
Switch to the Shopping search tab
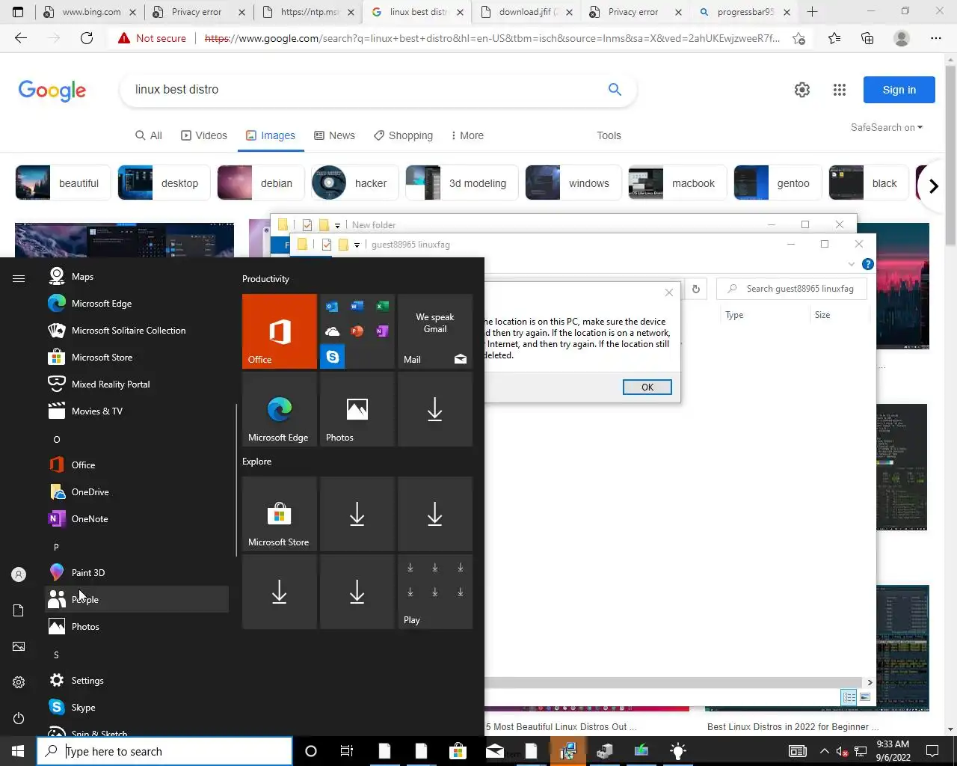(x=403, y=135)
